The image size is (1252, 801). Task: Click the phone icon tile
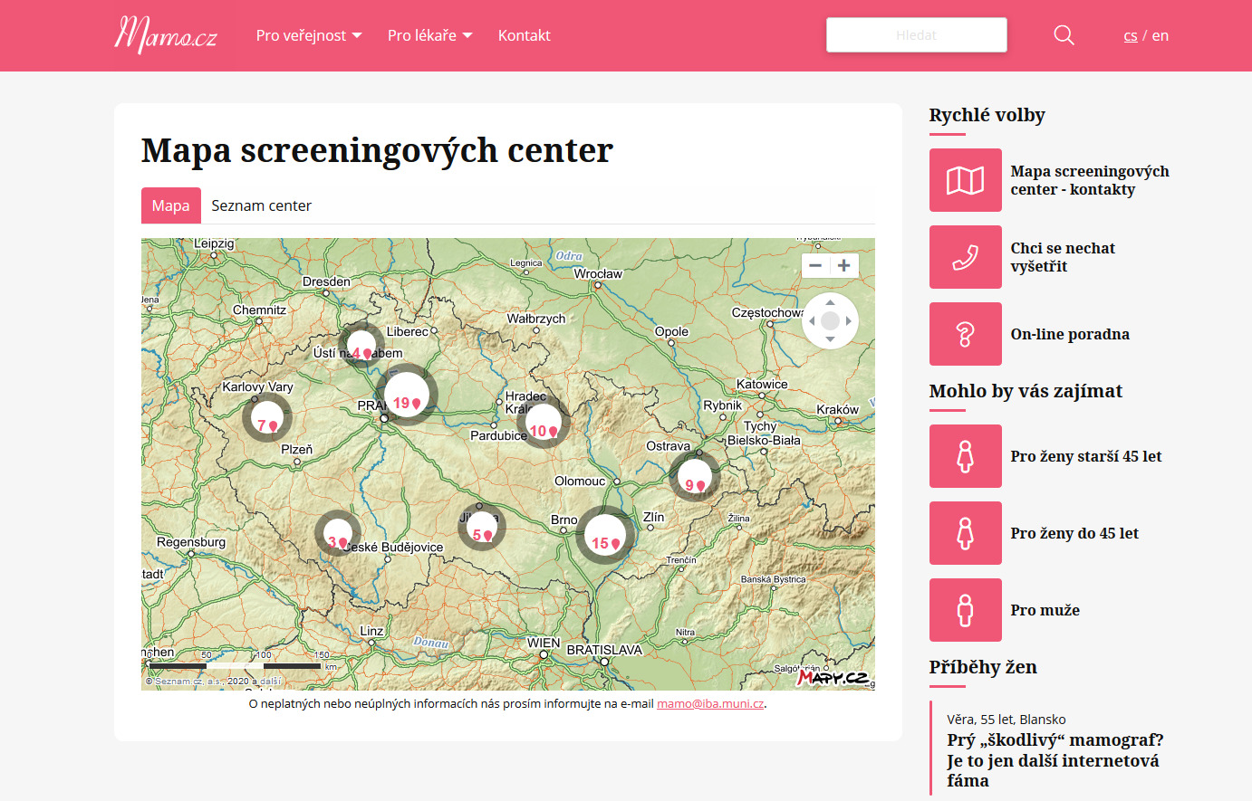pyautogui.click(x=966, y=257)
